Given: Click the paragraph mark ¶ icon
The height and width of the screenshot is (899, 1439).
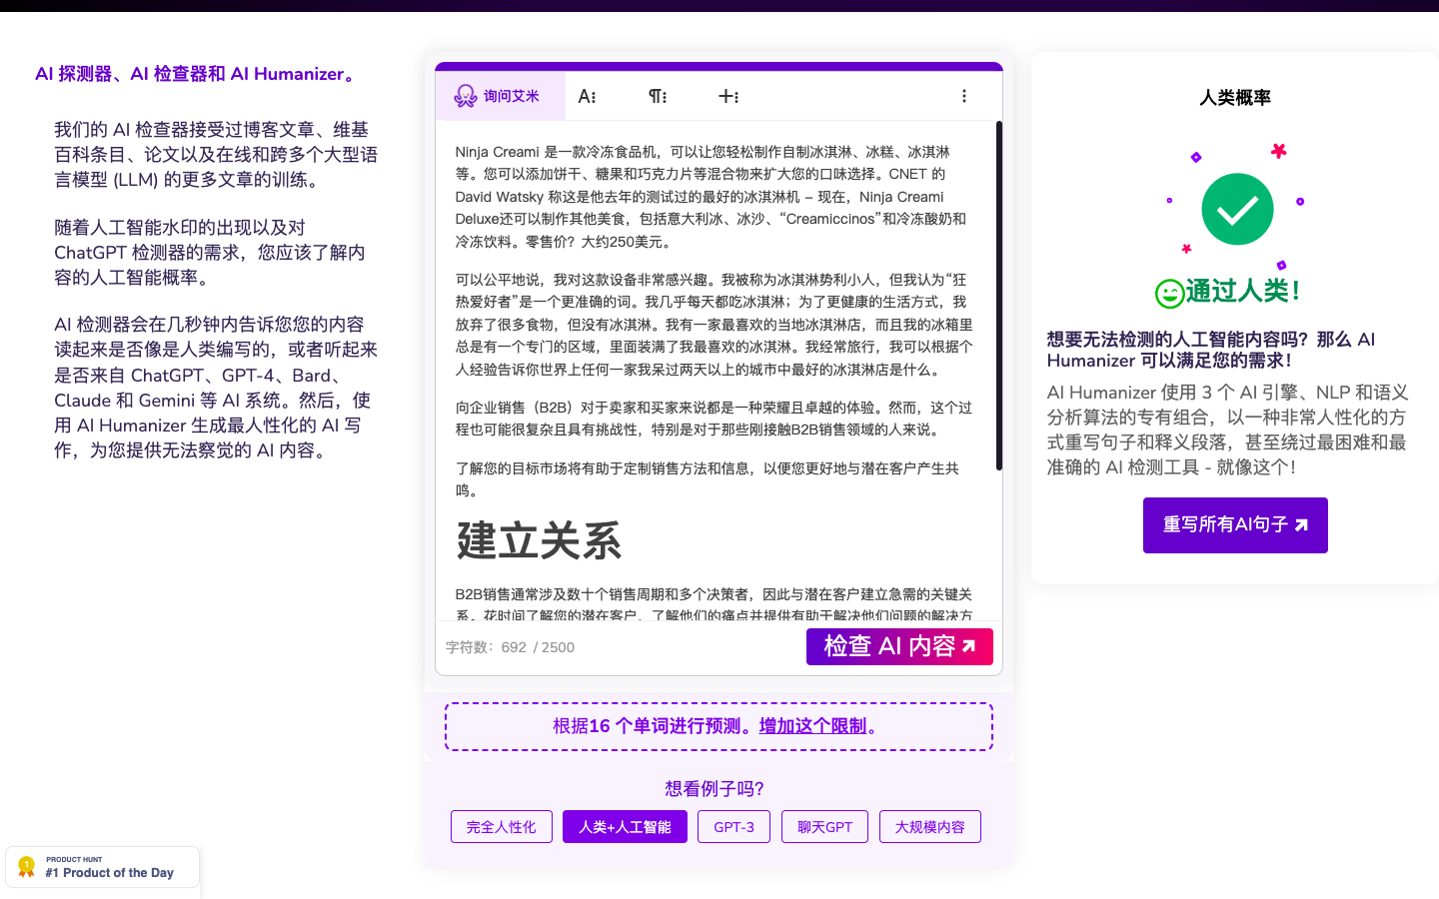Looking at the screenshot, I should [655, 96].
